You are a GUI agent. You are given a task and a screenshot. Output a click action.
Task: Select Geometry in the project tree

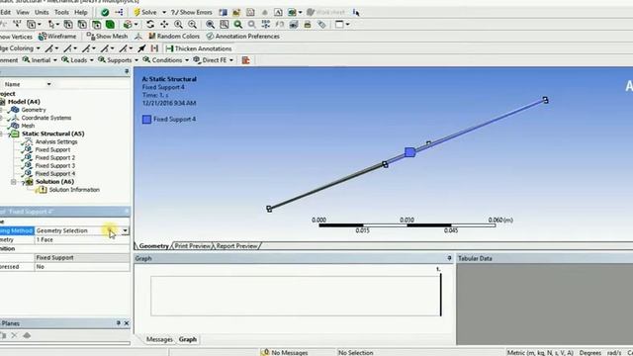click(x=34, y=110)
